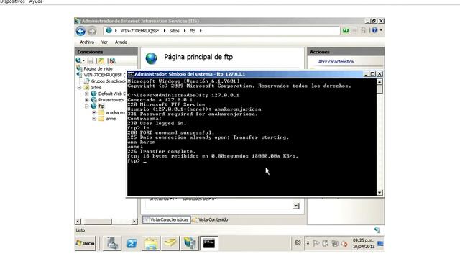Select Default Web Site in tree
The height and width of the screenshot is (259, 460).
click(x=111, y=94)
